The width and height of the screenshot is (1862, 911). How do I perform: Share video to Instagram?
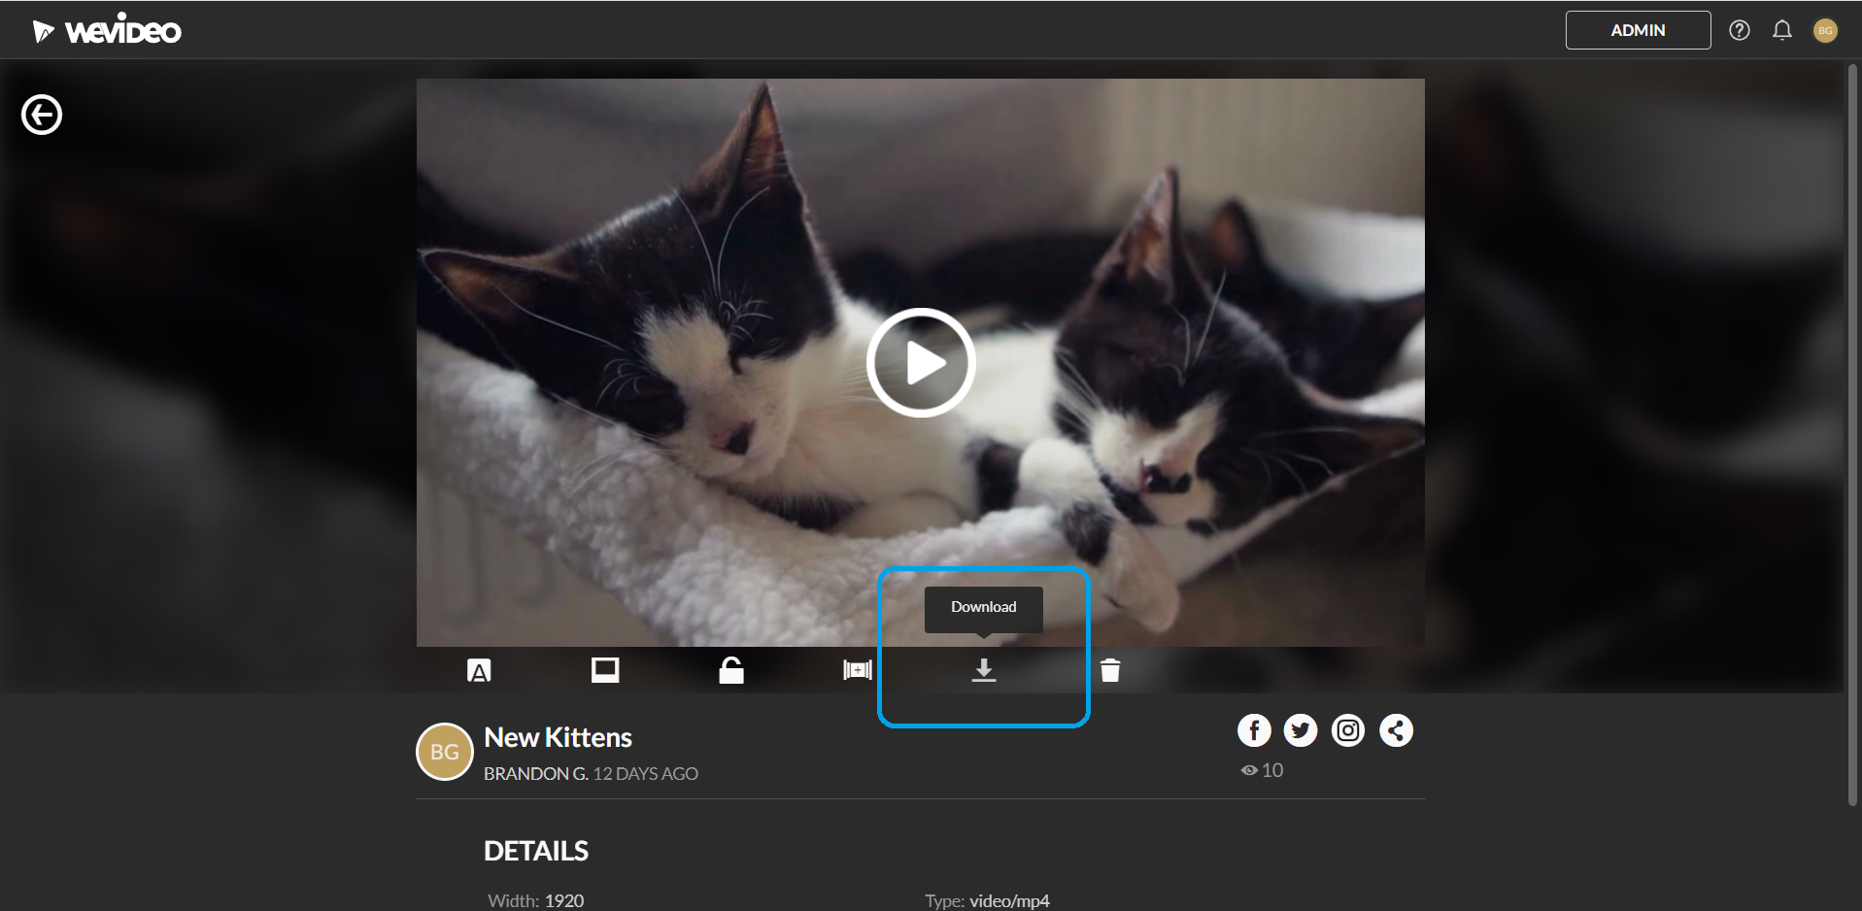[1348, 729]
